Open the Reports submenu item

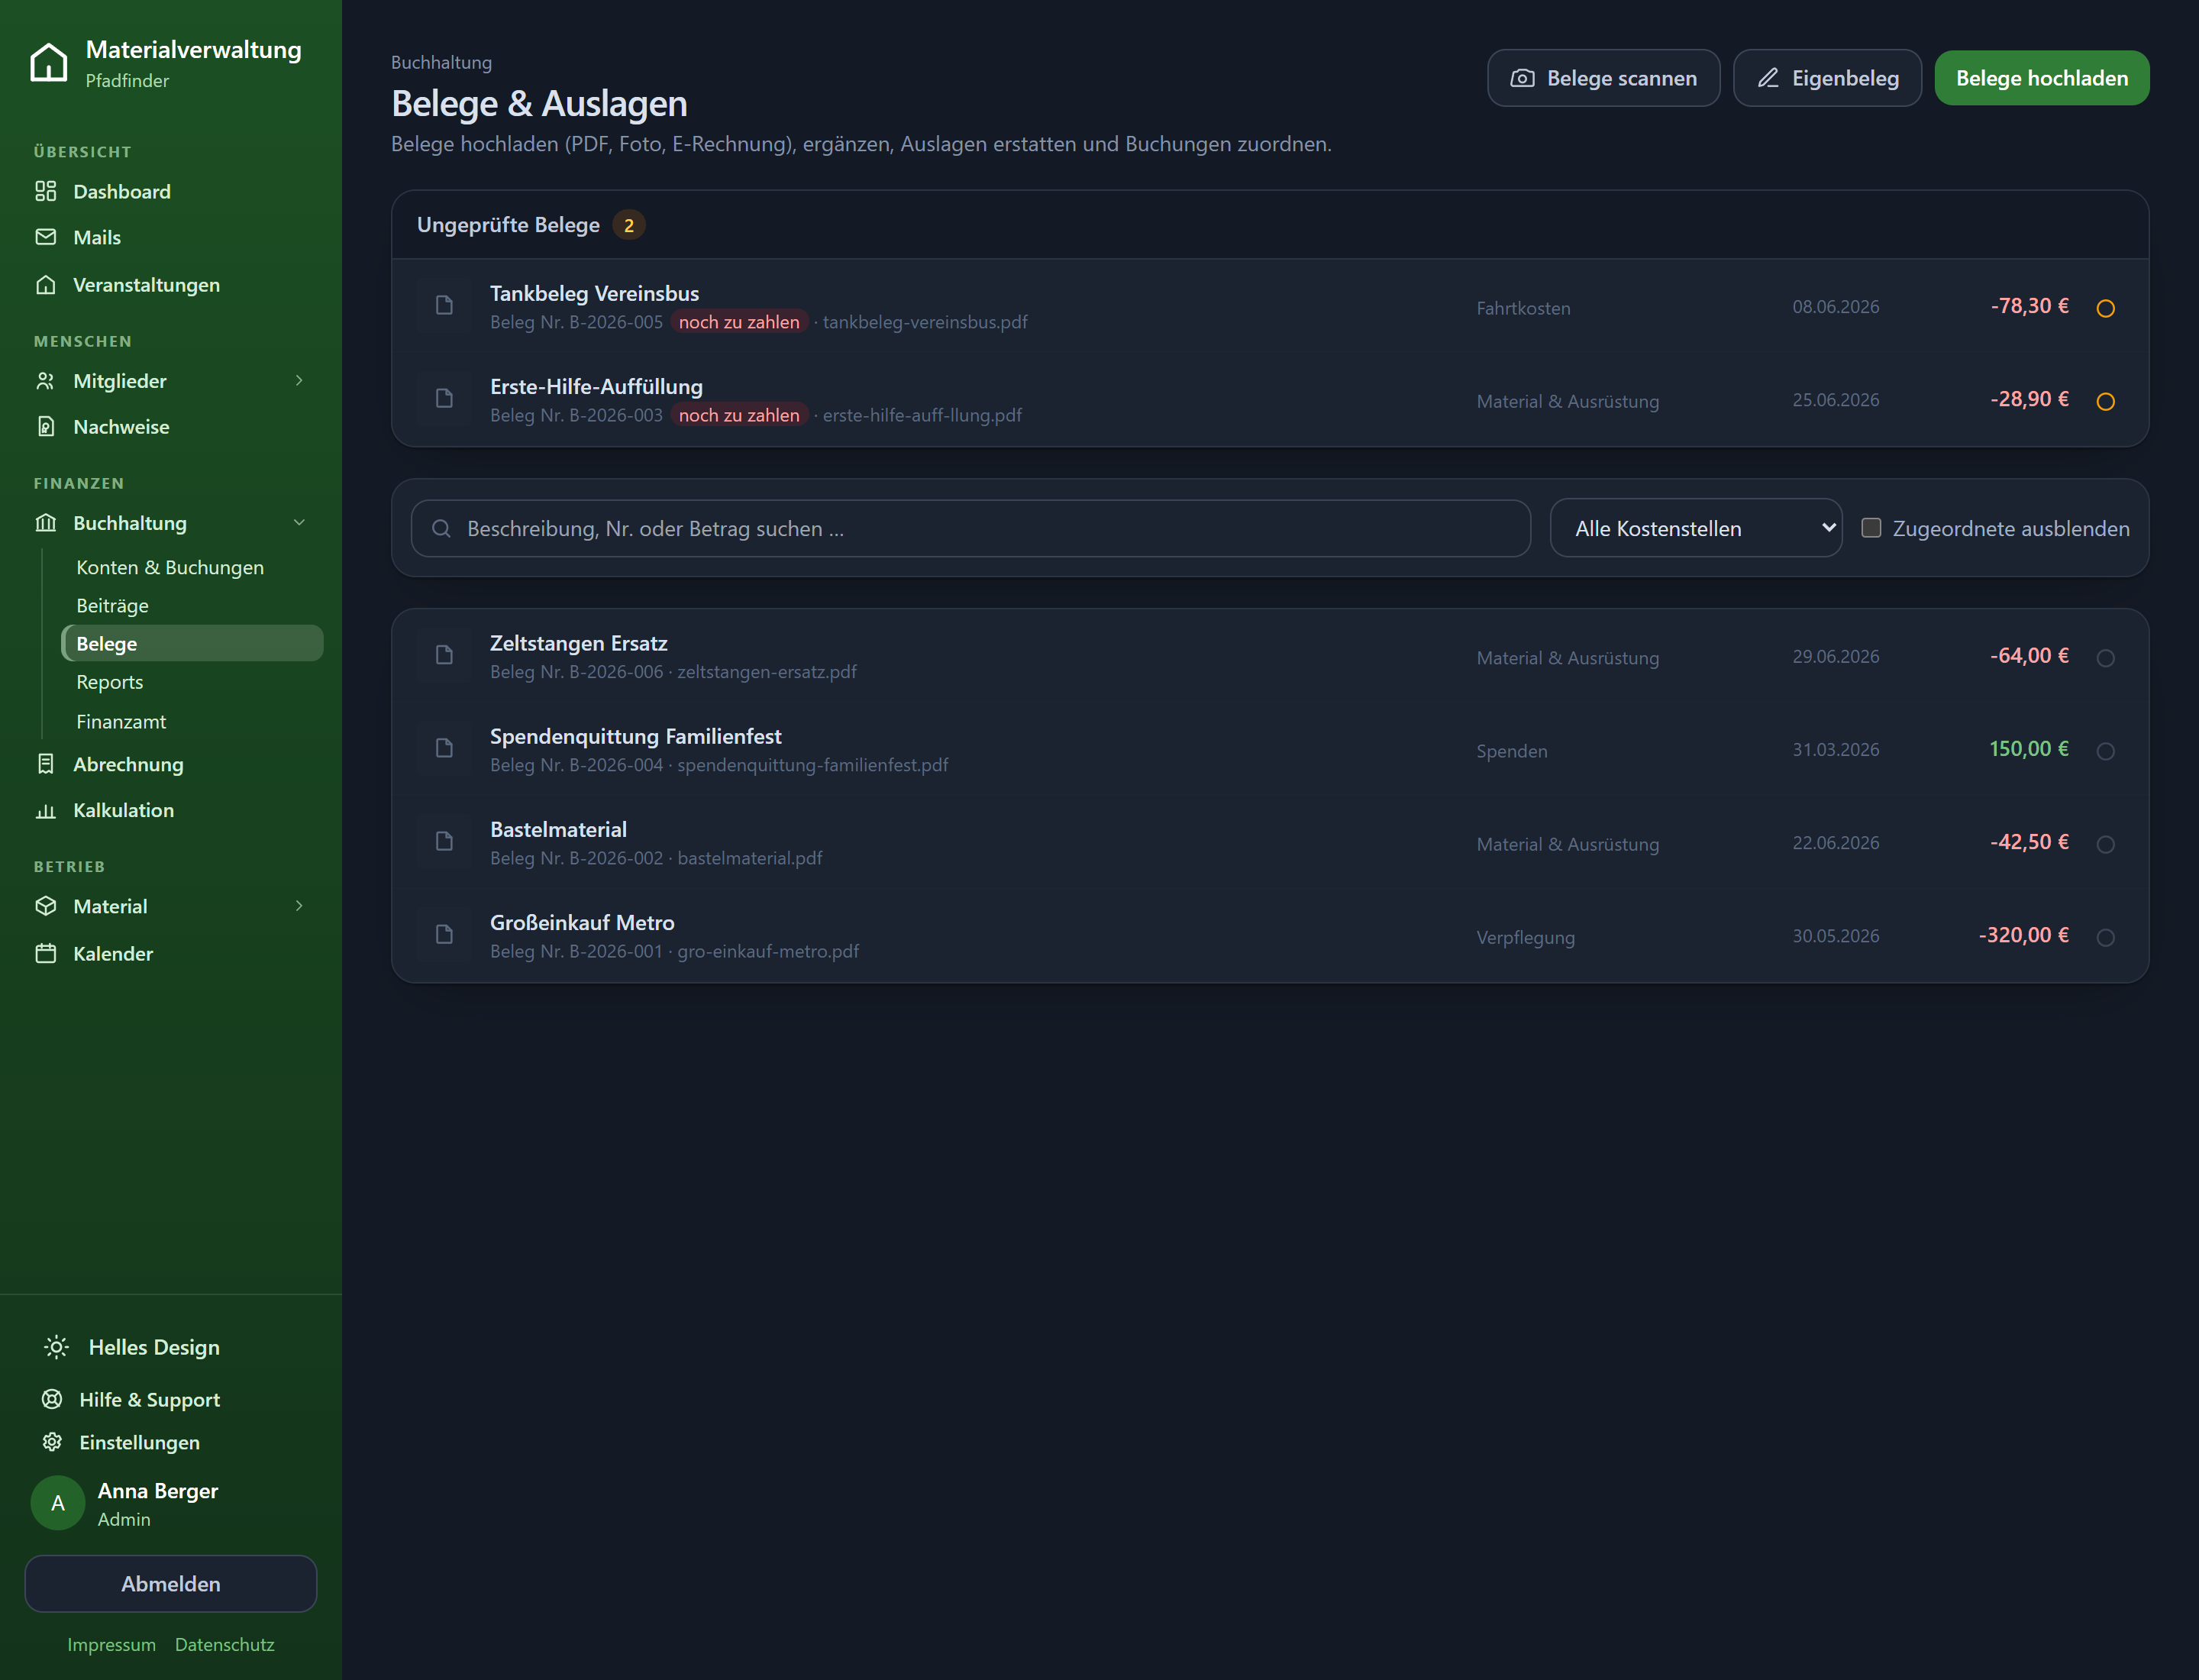point(110,682)
